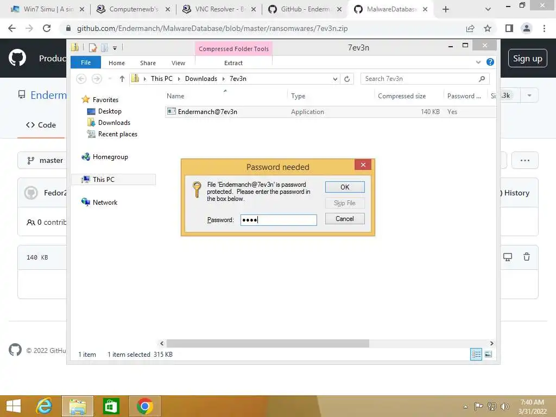Bookmark this page with the star icon
This screenshot has height=417, width=556.
pyautogui.click(x=488, y=28)
